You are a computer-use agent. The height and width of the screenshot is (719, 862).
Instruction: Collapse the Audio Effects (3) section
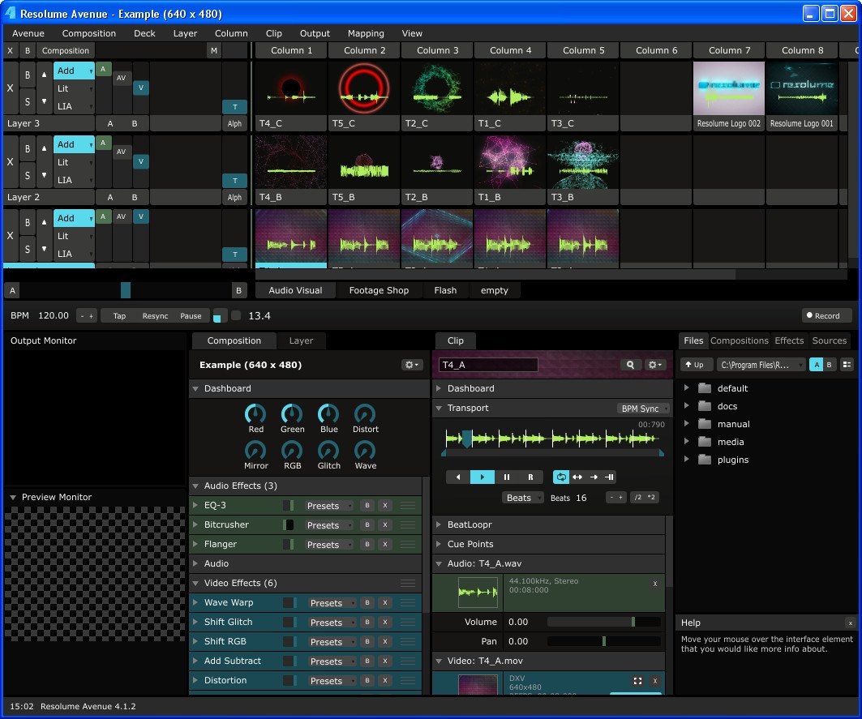[195, 486]
